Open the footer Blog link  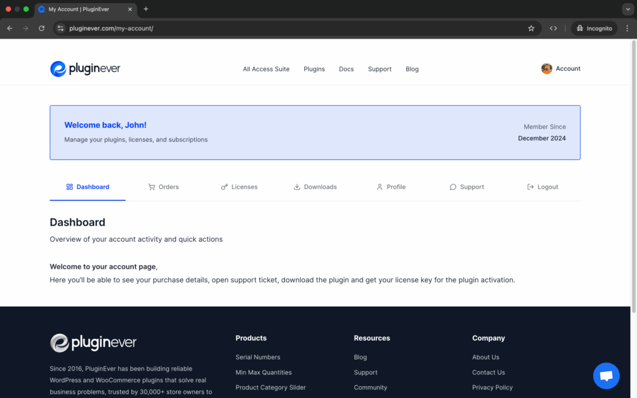tap(360, 357)
